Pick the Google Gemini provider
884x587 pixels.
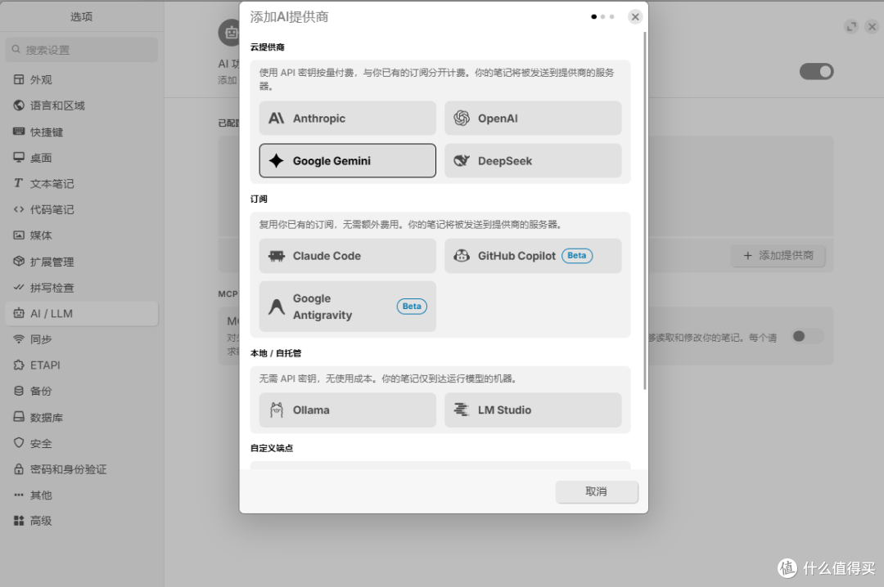[347, 160]
